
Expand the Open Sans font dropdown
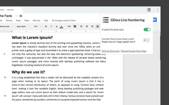coord(23,26)
